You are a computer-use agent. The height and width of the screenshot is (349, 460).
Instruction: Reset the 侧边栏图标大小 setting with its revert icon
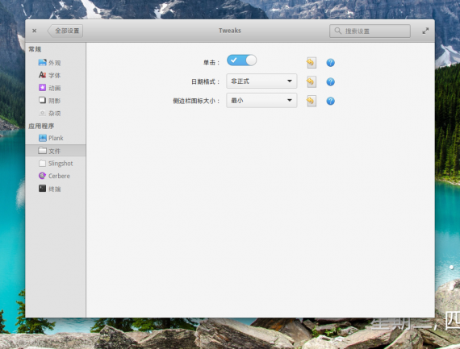coord(312,101)
